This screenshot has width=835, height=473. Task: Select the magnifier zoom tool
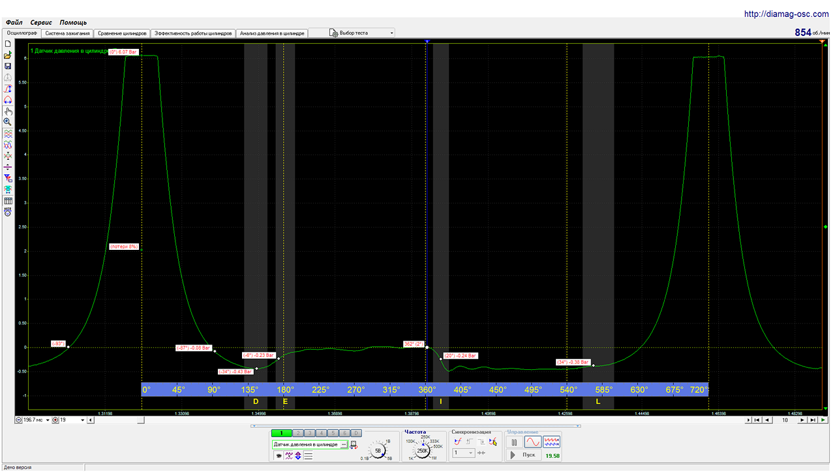(8, 122)
